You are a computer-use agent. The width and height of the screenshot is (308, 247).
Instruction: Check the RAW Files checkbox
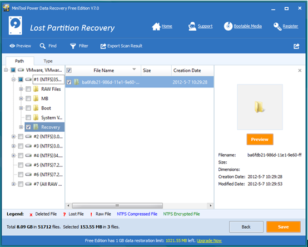28,89
